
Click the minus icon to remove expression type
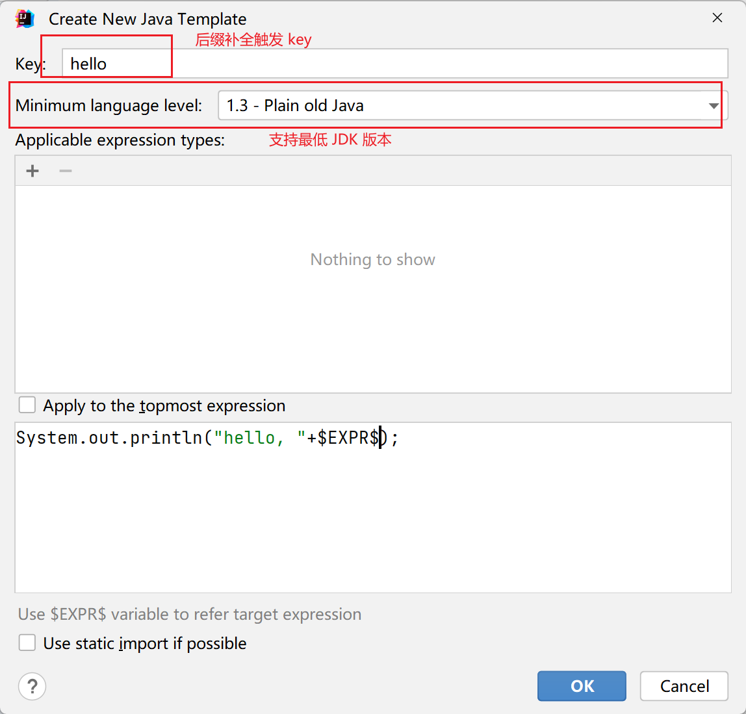pyautogui.click(x=66, y=171)
